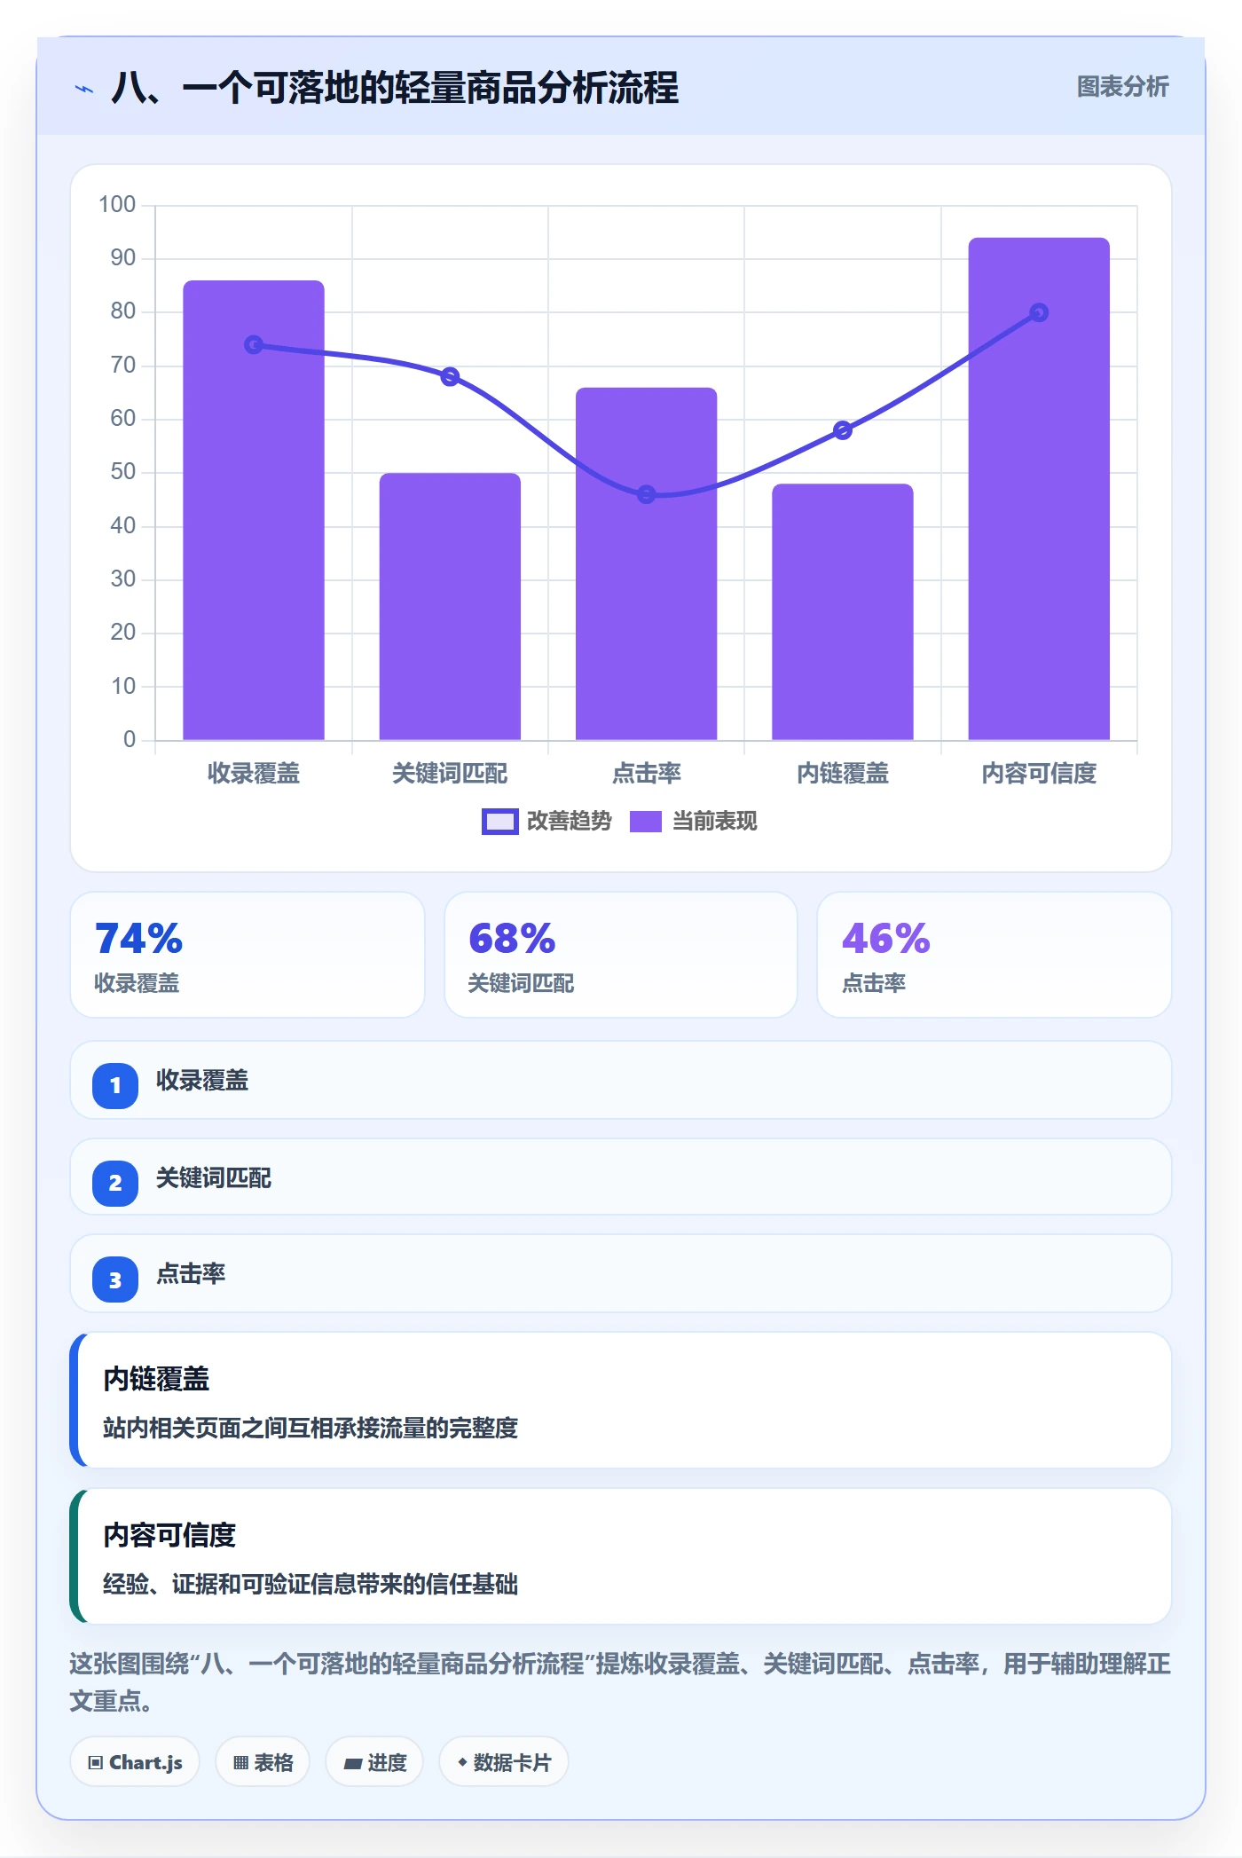Toggle the 改善趋势 legend swatch

coord(500,822)
